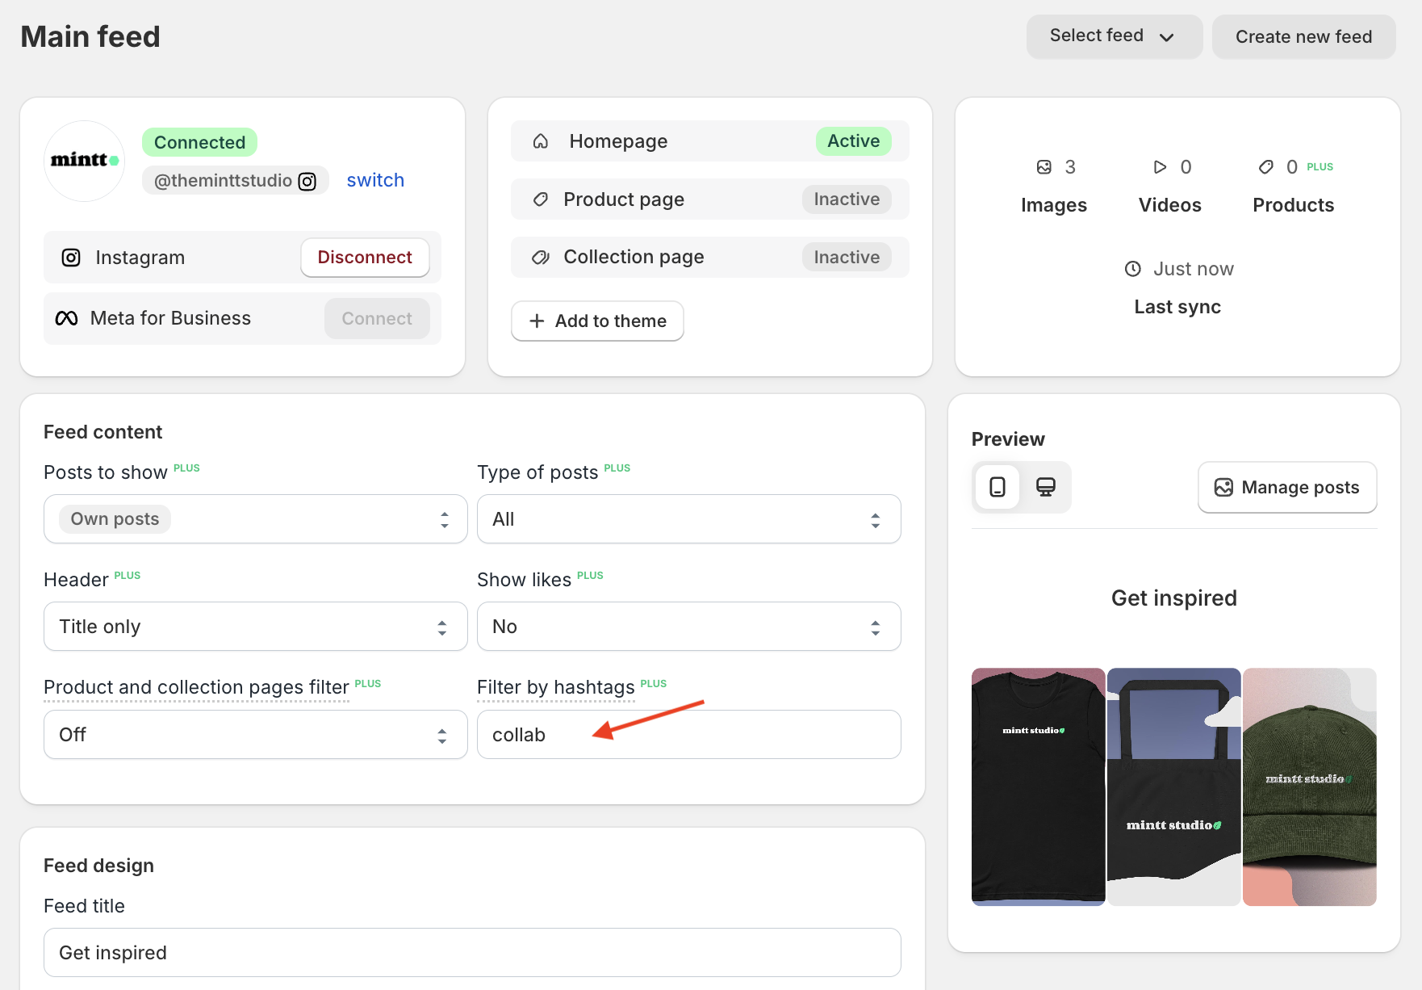Click the switch account link
The height and width of the screenshot is (990, 1422).
click(x=375, y=179)
